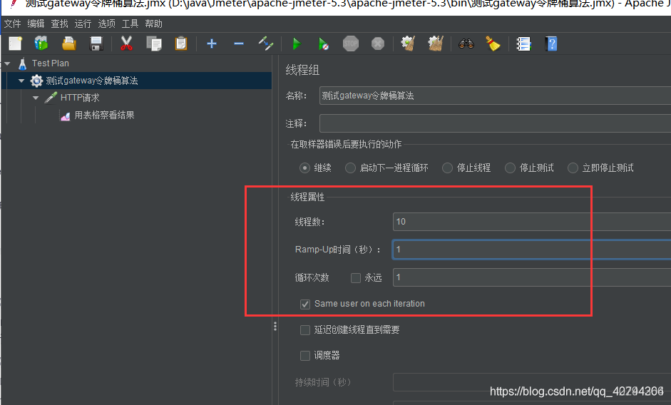This screenshot has height=405, width=671.
Task: Collapse all with the minus icon
Action: (239, 43)
